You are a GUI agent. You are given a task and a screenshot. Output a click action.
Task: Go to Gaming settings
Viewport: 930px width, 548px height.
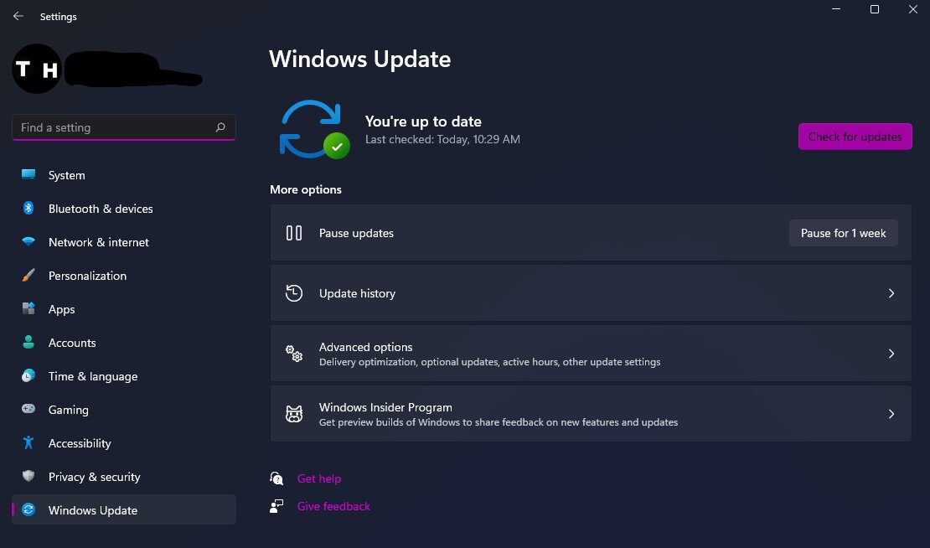coord(124,410)
